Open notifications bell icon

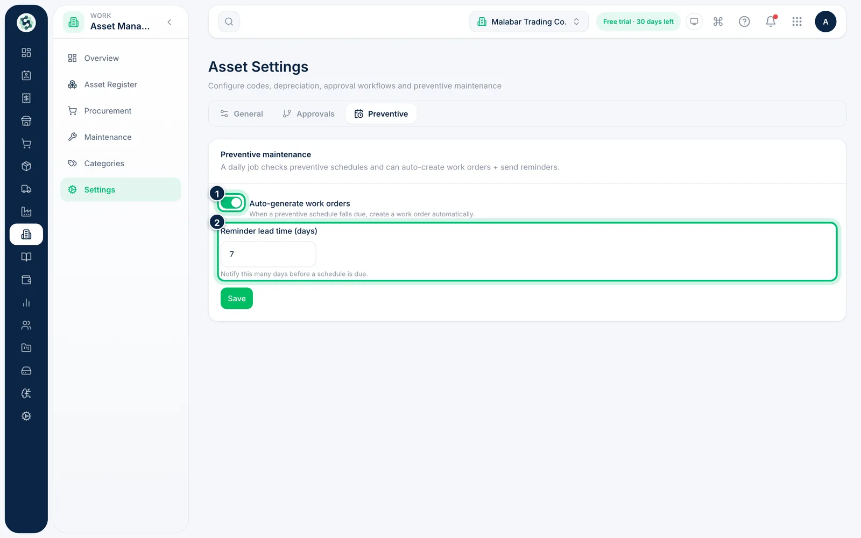click(771, 22)
